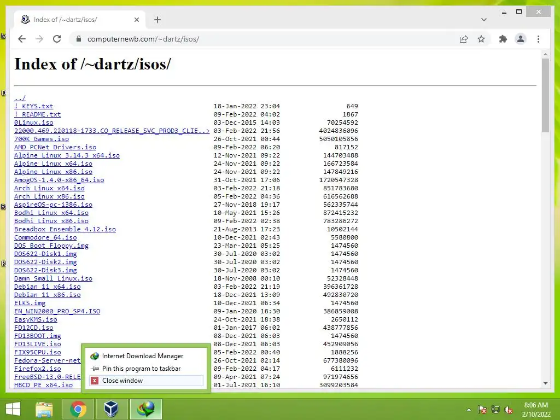Click 'FD13LIVE.iso' link
The image size is (560, 420).
click(x=38, y=345)
